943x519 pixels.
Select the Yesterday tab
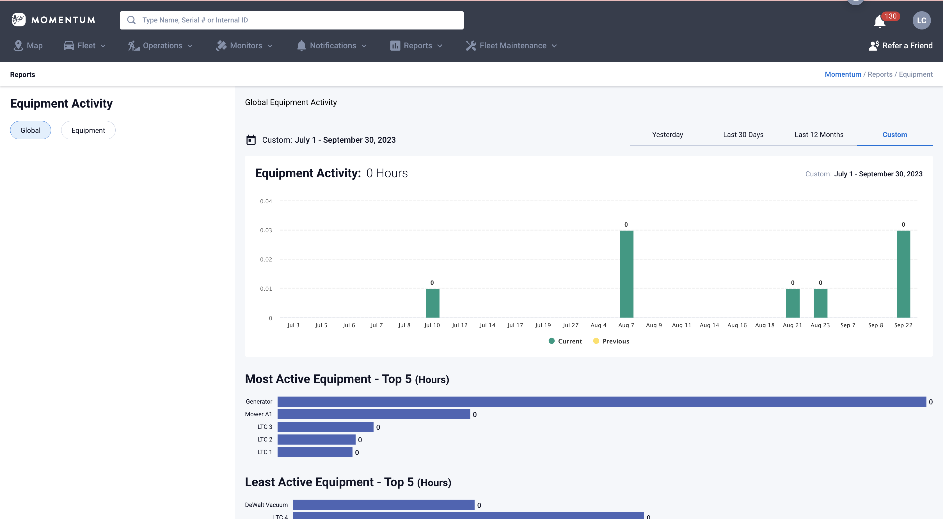[x=667, y=135]
